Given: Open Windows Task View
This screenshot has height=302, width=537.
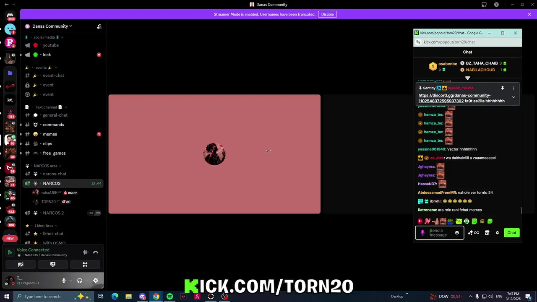Looking at the screenshot, I should tap(101, 297).
